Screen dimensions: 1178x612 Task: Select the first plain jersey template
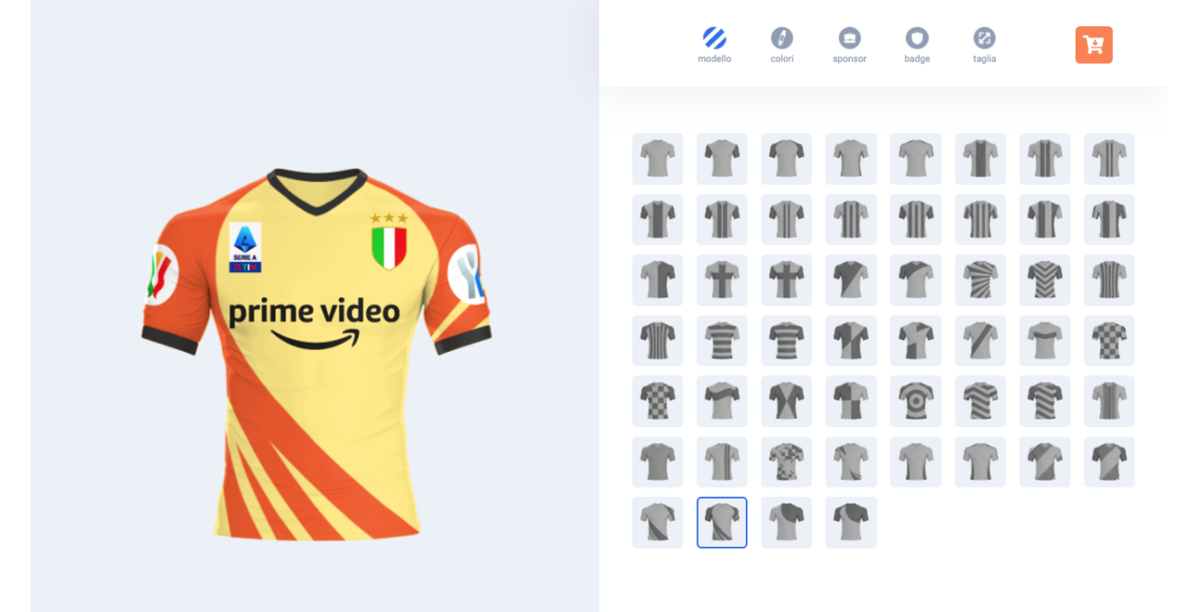(x=658, y=159)
